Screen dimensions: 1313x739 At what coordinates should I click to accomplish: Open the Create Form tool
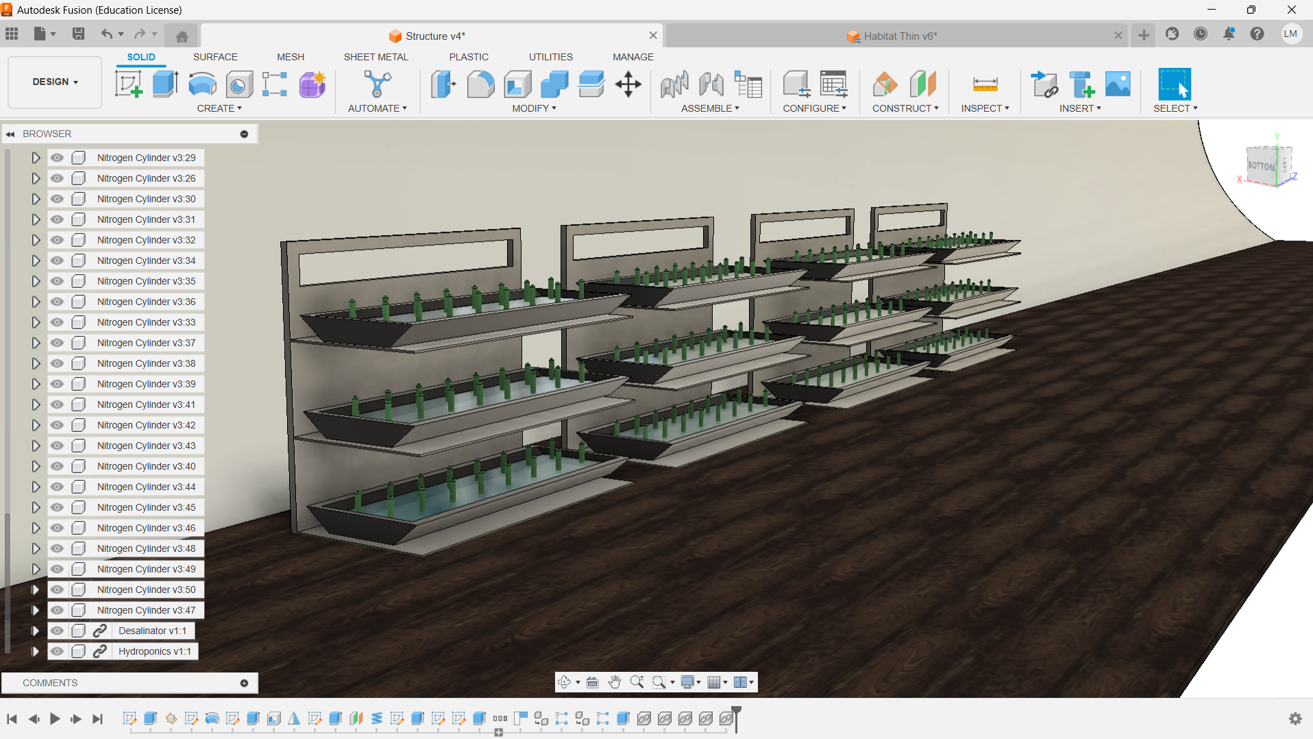(312, 84)
